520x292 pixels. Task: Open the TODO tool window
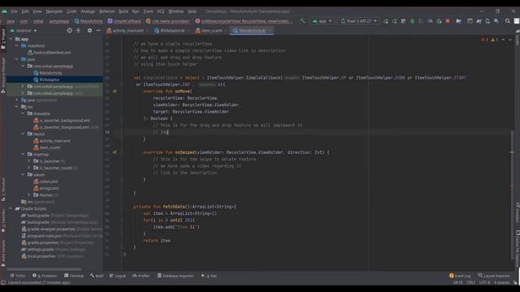pyautogui.click(x=18, y=276)
